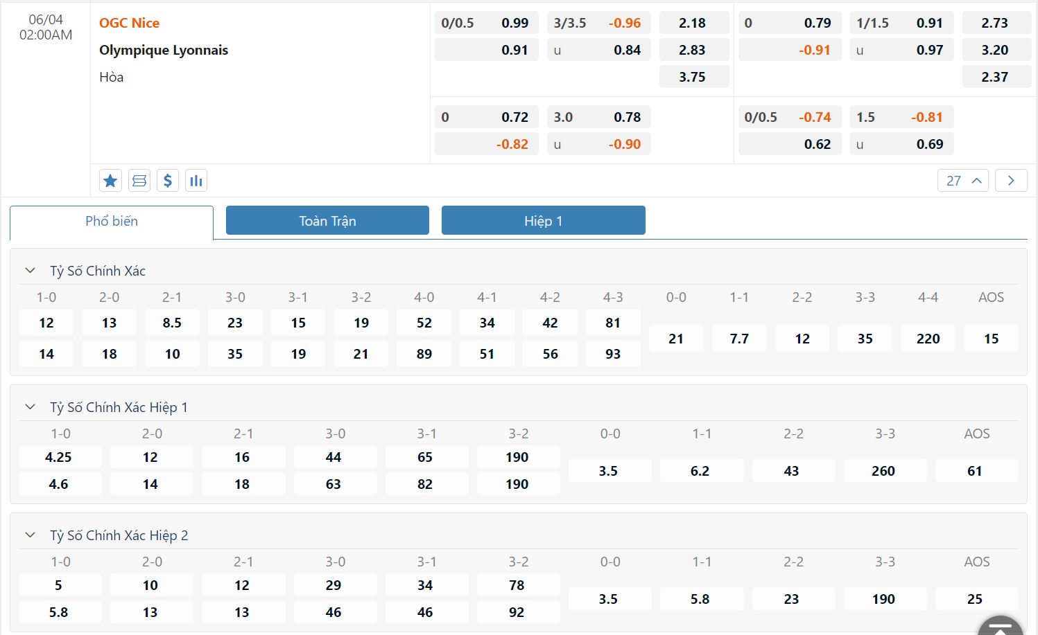The image size is (1038, 635).
Task: Collapse Tỷ Số Chính Xác Hiệp 2 section
Action: (x=30, y=535)
